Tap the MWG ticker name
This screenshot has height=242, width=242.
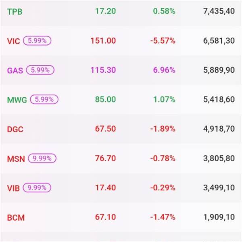[x=17, y=100]
